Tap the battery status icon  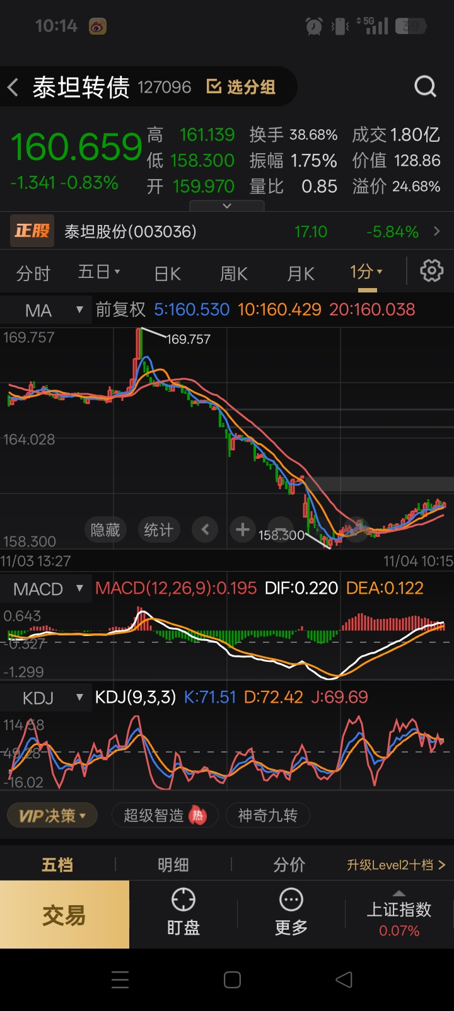(x=411, y=26)
